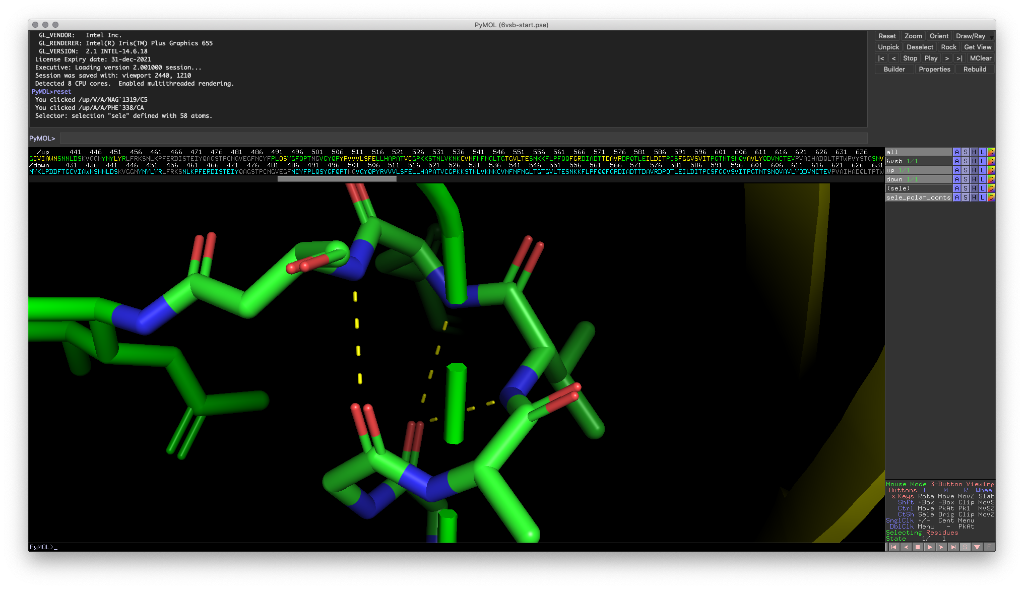This screenshot has width=1024, height=589.
Task: Open the Action menu for 6vsb
Action: (956, 161)
